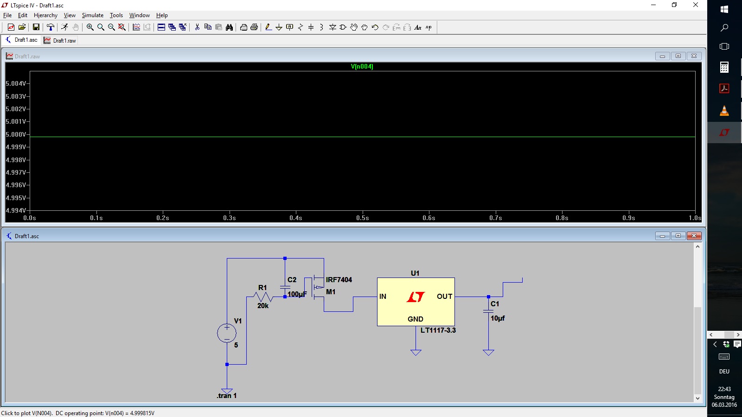The image size is (742, 417).
Task: Click the Undo arrow icon
Action: click(x=375, y=27)
